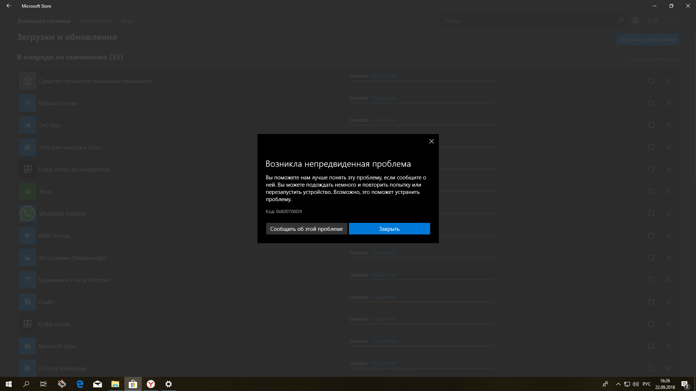
Task: Open Settings gear in the taskbar
Action: pos(169,384)
